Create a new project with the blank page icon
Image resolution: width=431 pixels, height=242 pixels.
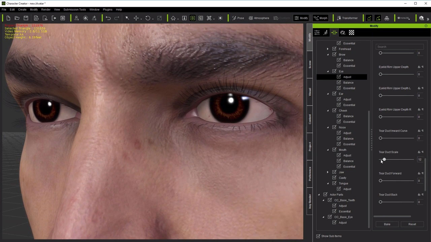[8, 18]
